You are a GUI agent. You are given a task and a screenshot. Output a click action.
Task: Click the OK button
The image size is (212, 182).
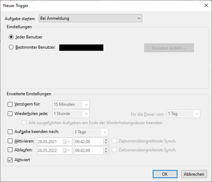coord(165,174)
